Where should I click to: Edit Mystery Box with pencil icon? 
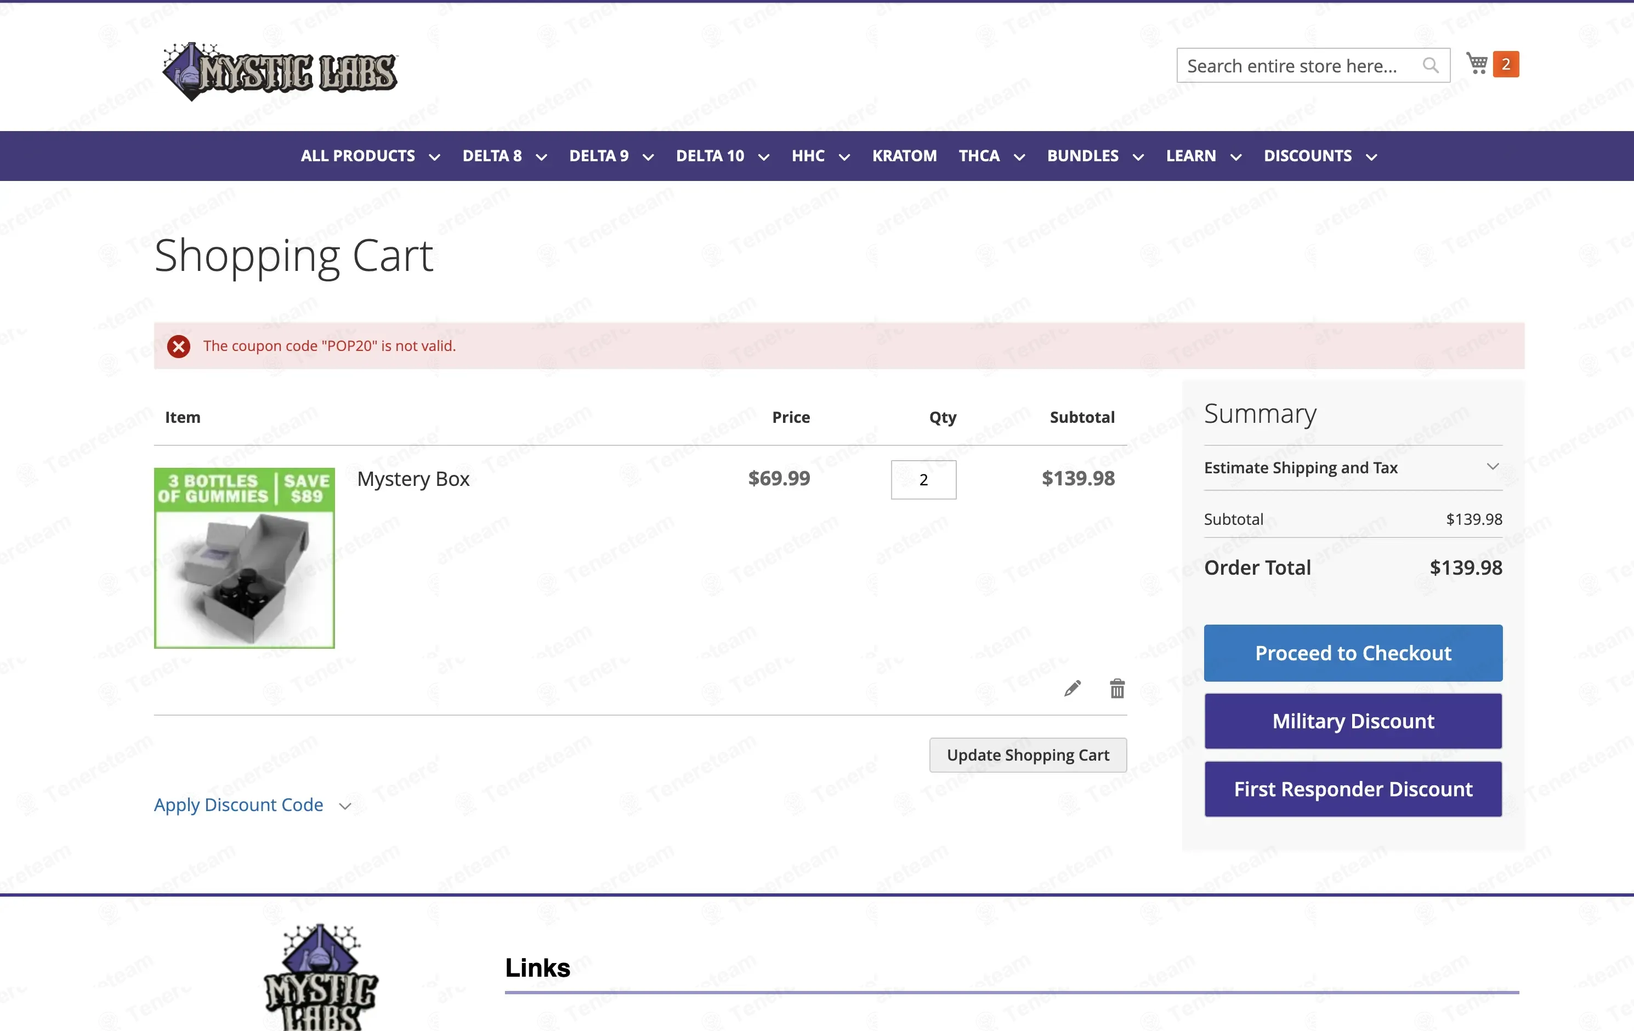point(1072,688)
